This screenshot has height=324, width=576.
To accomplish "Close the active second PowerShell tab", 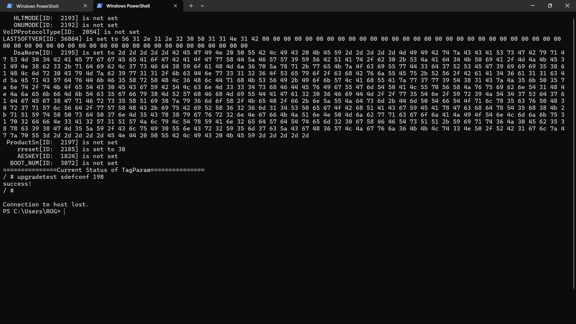I will (175, 6).
